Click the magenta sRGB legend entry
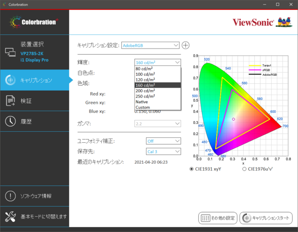298x232 pixels. [x=259, y=70]
